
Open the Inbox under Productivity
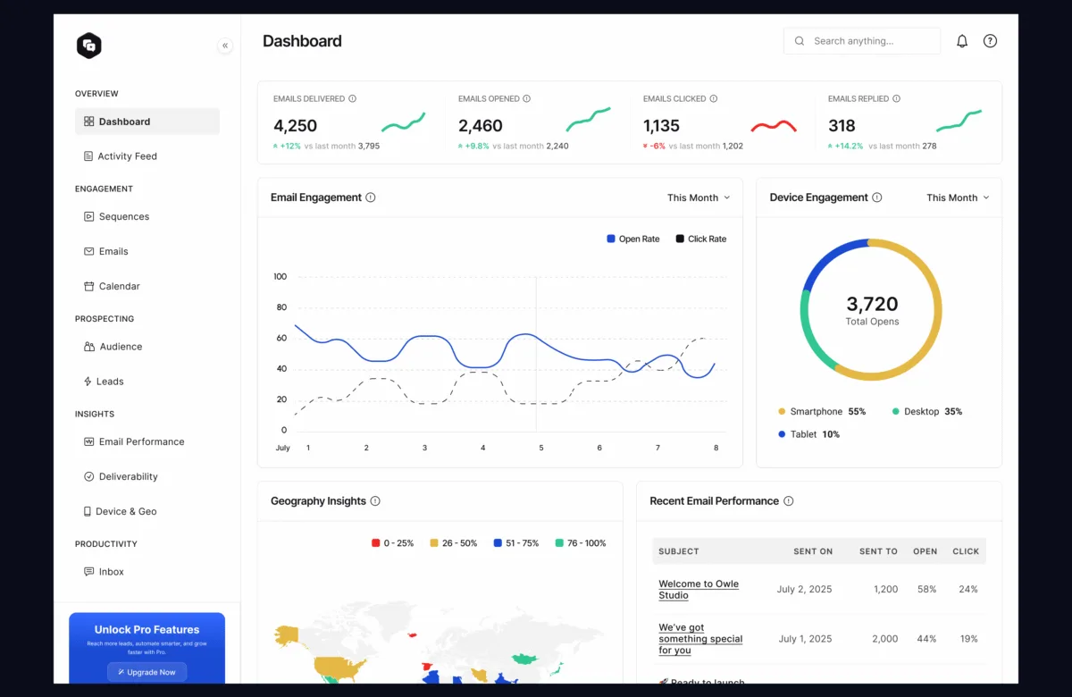pos(109,572)
